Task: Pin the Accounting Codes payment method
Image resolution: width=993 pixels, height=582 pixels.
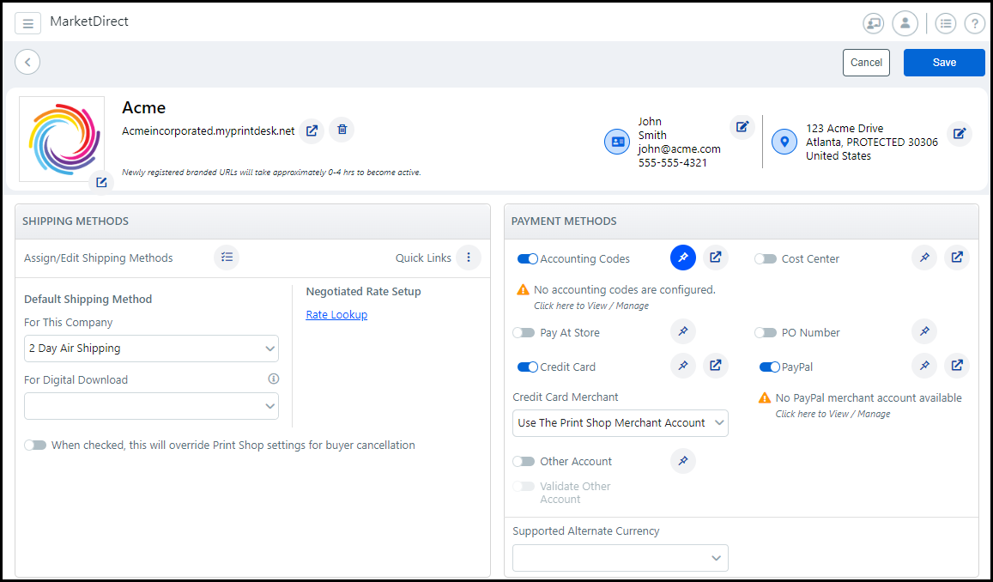Action: (x=683, y=258)
